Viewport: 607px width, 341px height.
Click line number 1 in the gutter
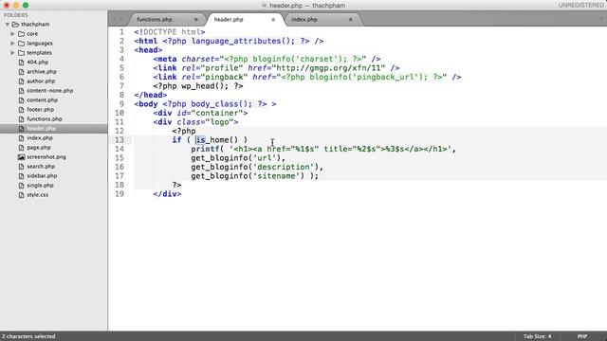point(122,32)
